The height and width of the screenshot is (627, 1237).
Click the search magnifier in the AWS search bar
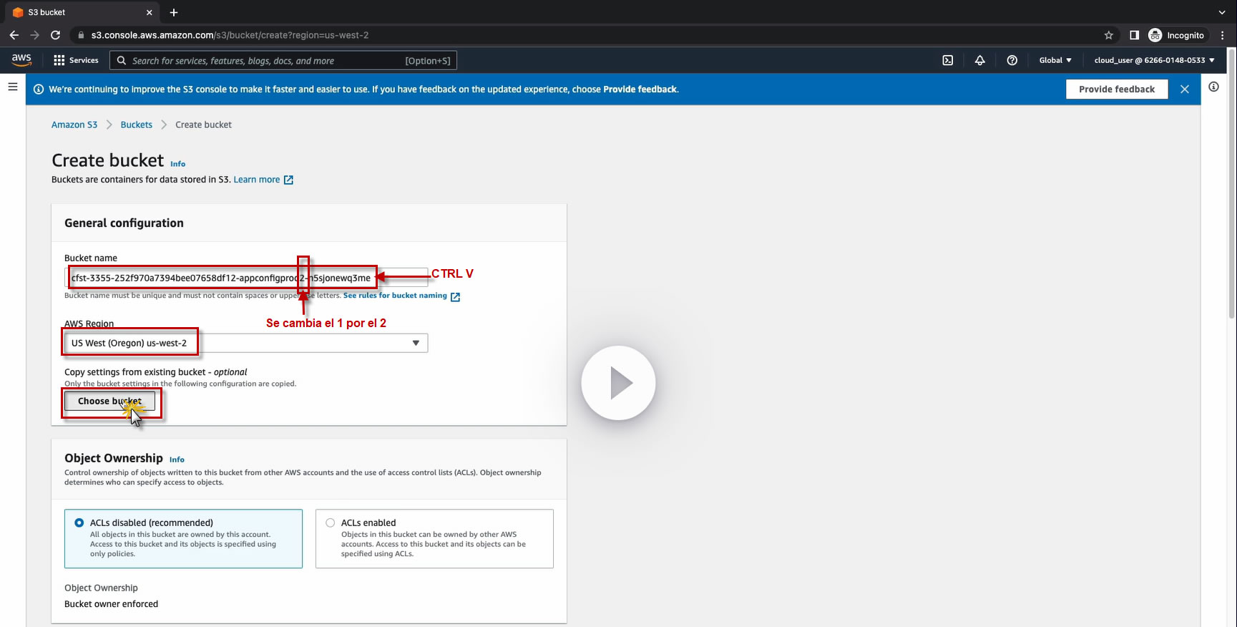(122, 61)
